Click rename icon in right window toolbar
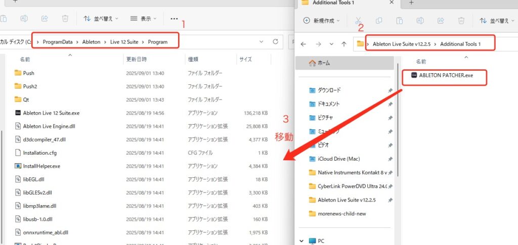The image size is (518, 245). [x=420, y=20]
